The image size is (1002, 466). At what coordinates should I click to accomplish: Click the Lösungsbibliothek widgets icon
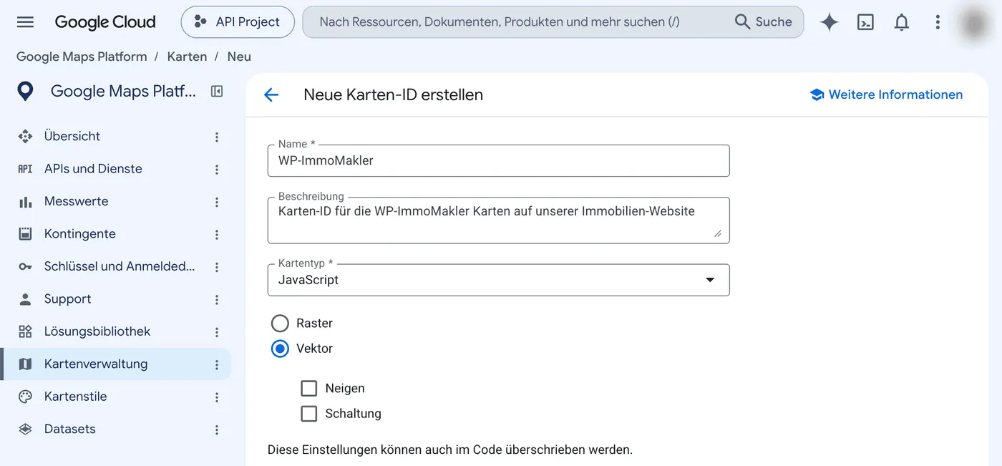[25, 331]
